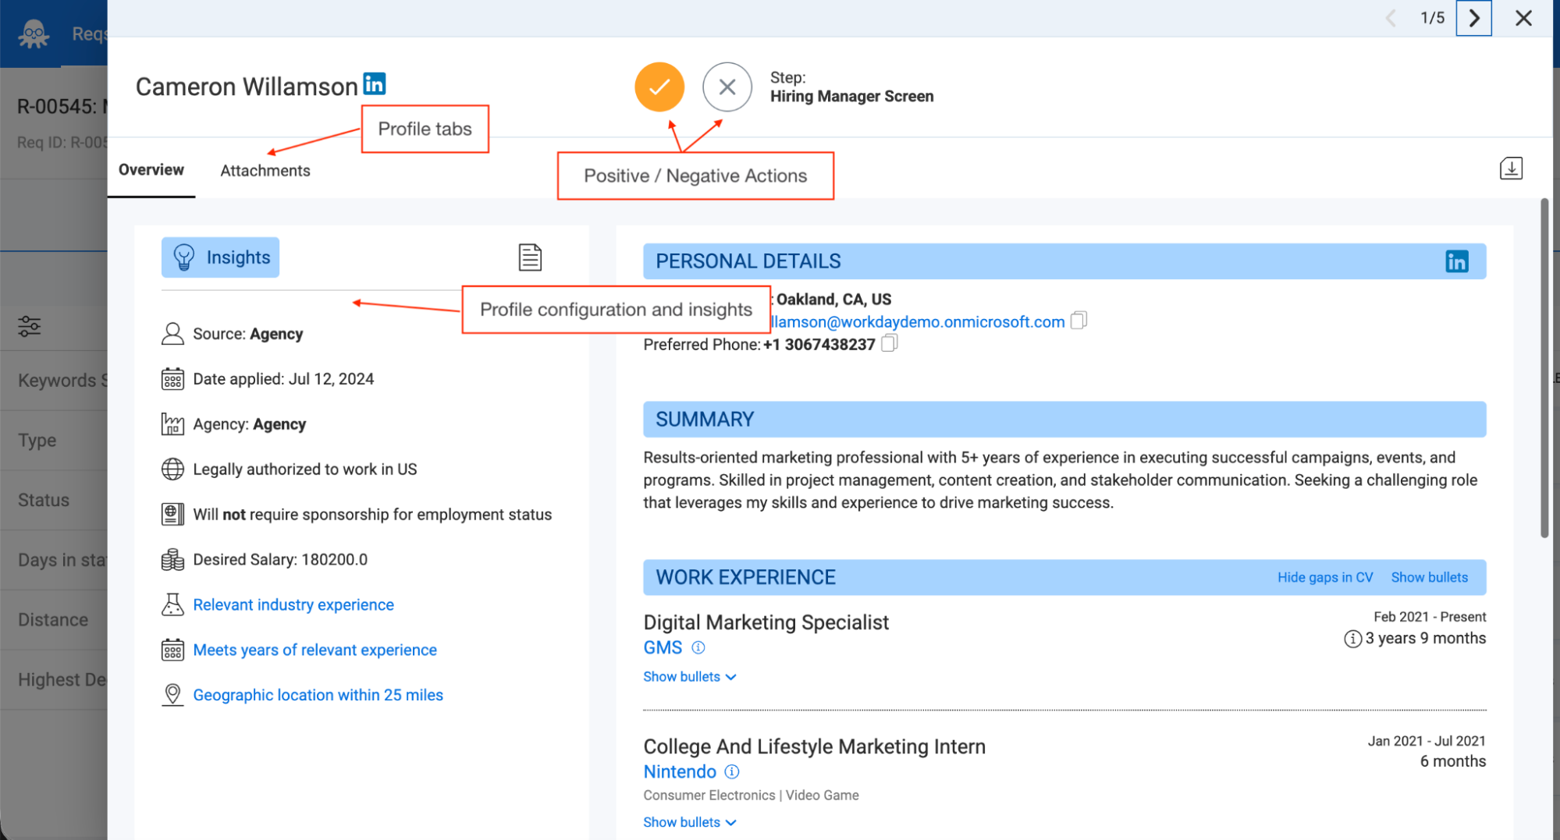
Task: Open the GMS company info icon
Action: (698, 647)
